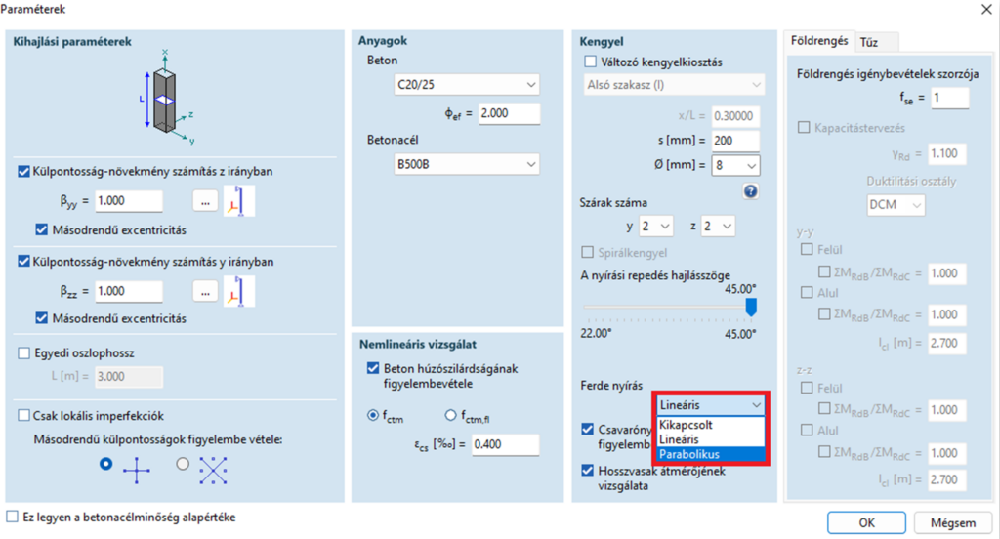Viewport: 1000px width, 539px height.
Task: Select the X-shaped eccentricity pattern option
Action: coord(183,465)
